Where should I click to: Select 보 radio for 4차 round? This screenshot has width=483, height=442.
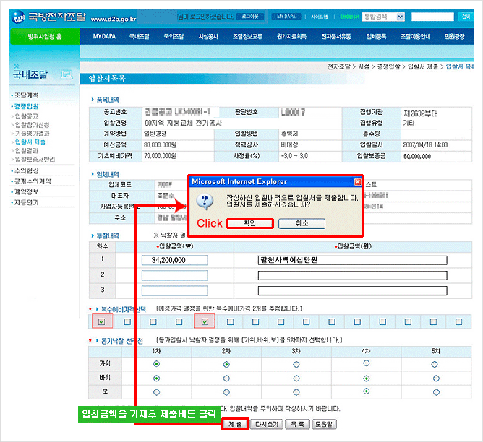tap(367, 392)
